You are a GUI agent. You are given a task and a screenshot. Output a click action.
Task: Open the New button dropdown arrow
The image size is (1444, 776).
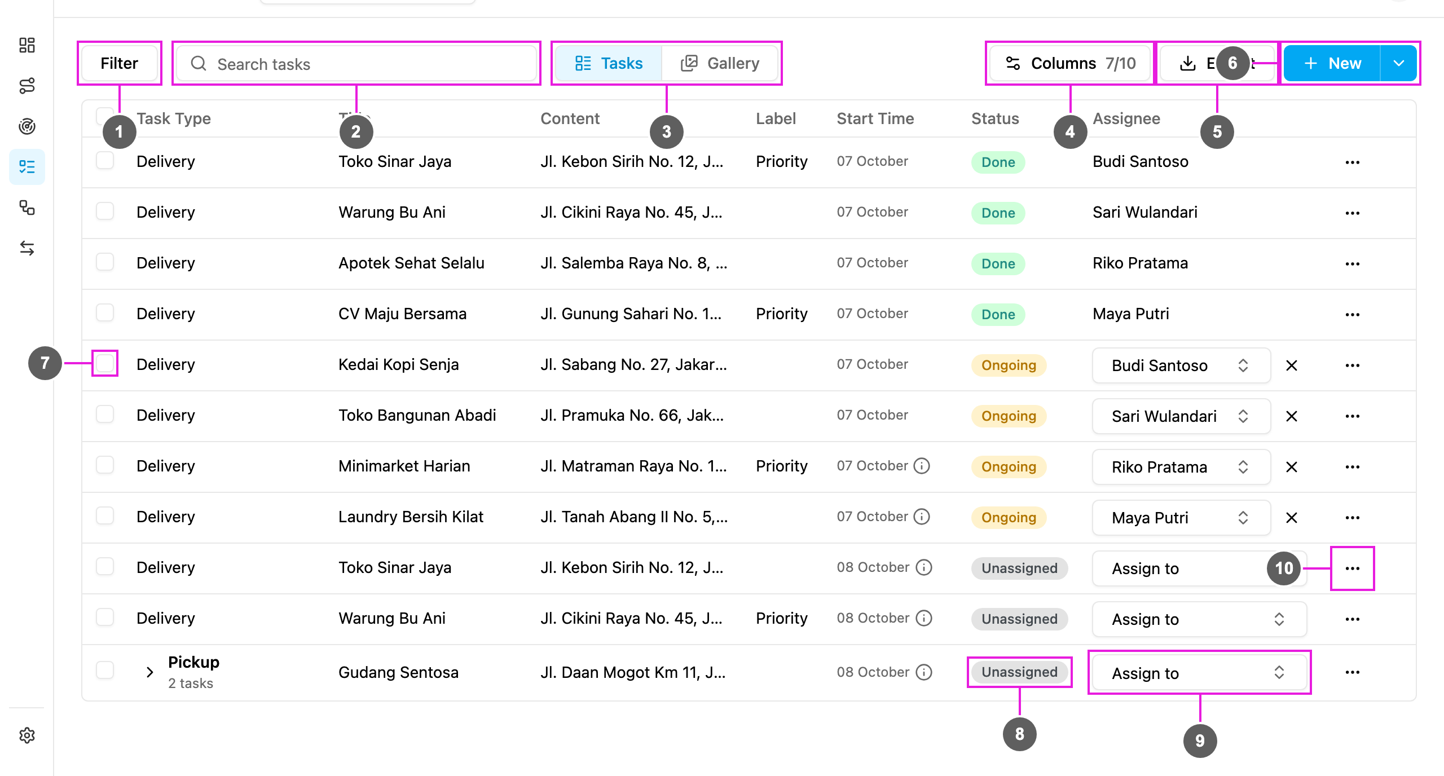(1398, 63)
